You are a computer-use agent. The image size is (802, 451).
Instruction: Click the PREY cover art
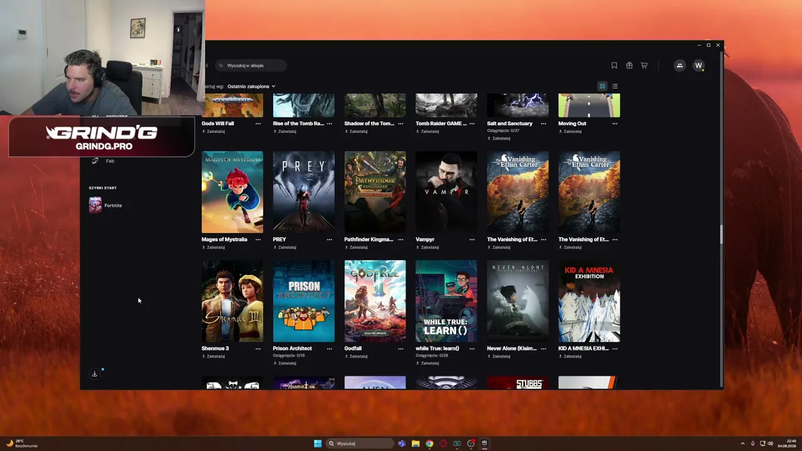pos(304,192)
